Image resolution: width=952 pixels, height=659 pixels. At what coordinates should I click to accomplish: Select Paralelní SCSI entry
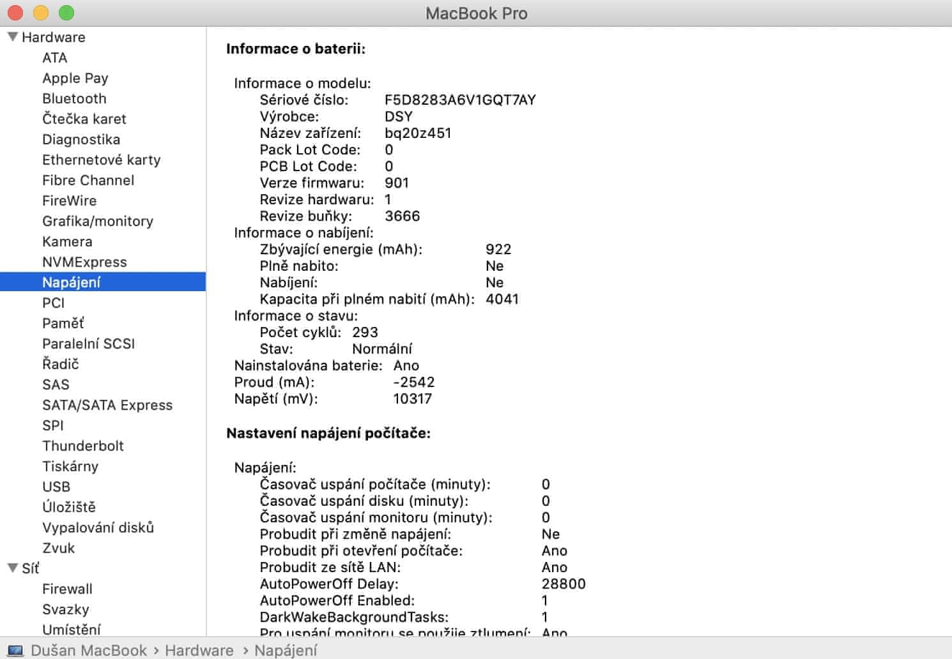89,344
